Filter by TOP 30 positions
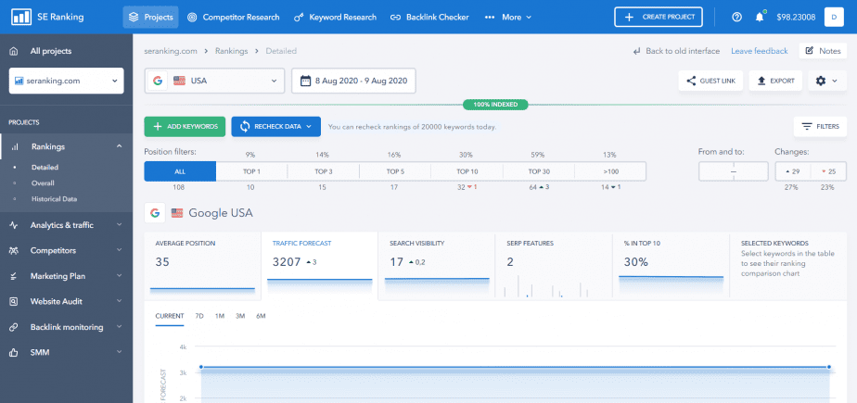The width and height of the screenshot is (857, 403). pos(539,171)
